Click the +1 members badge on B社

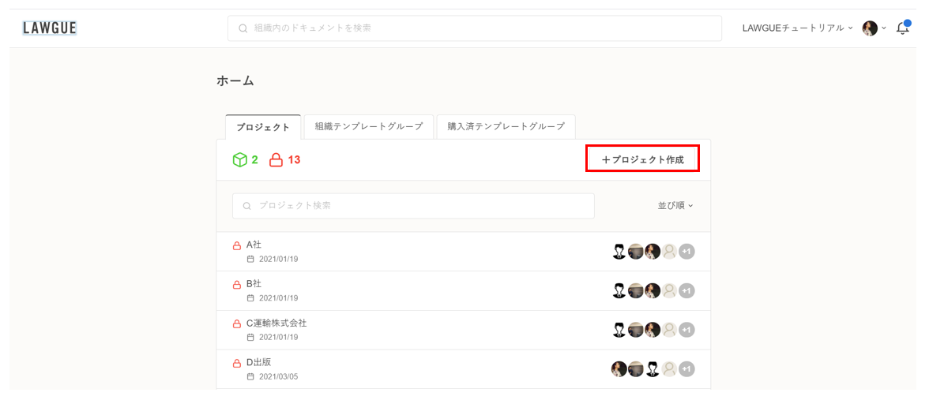[x=686, y=290]
